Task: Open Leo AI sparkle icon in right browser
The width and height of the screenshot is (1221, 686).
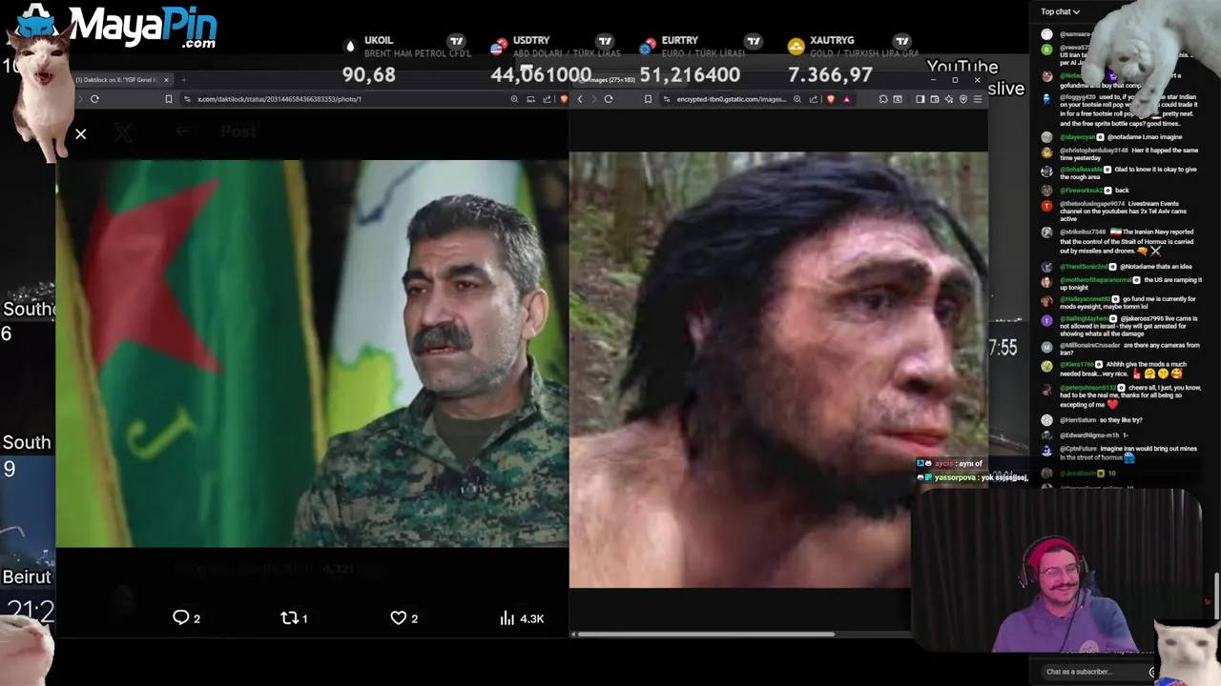Action: tap(948, 99)
